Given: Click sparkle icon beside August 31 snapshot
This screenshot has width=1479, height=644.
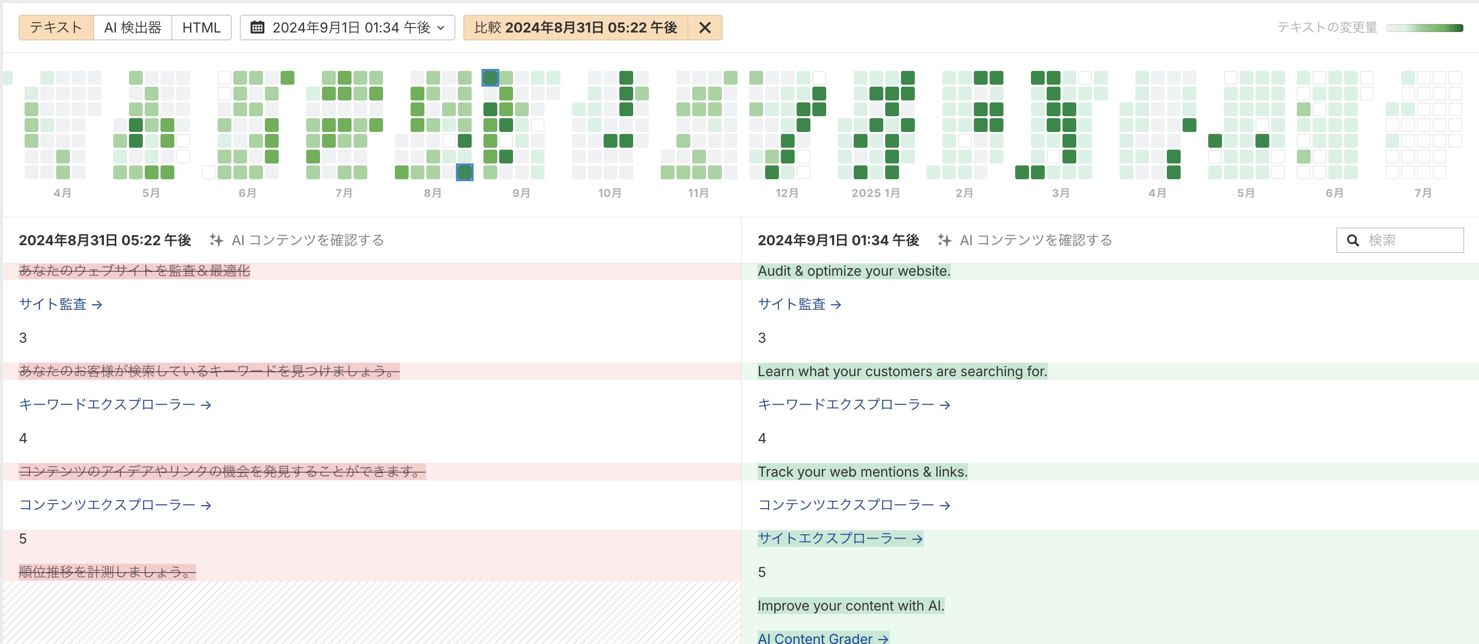Looking at the screenshot, I should [x=217, y=240].
